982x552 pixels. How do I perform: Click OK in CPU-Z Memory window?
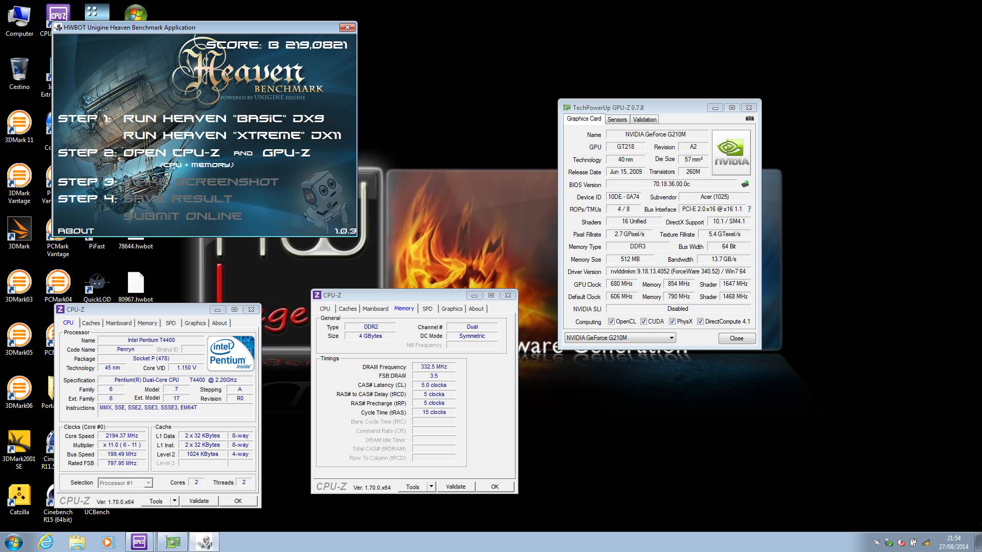coord(495,487)
